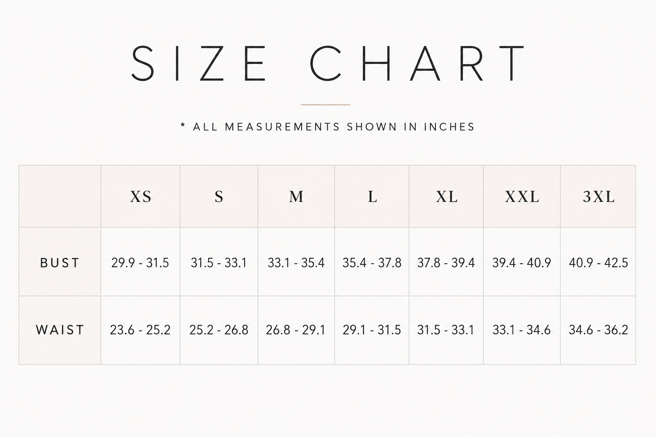Click the 3XL size column header
The width and height of the screenshot is (656, 437).
pyautogui.click(x=598, y=196)
